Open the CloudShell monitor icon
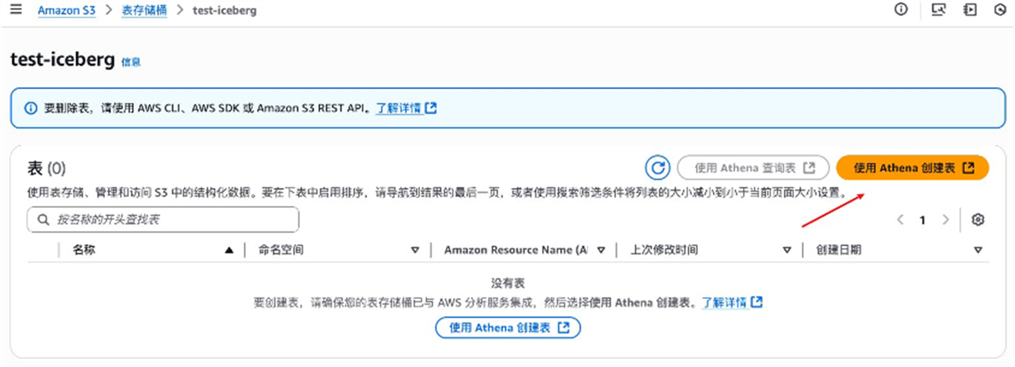The image size is (1015, 367). [x=938, y=9]
